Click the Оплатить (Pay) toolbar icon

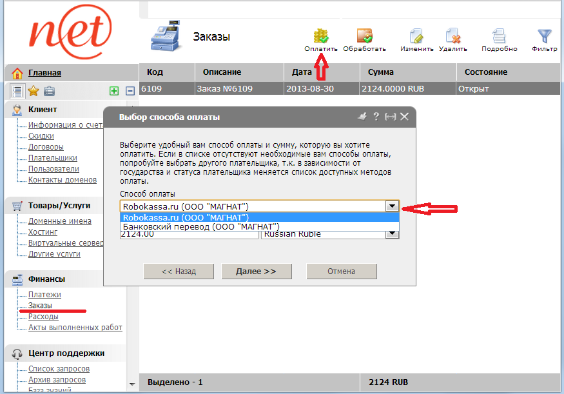pyautogui.click(x=321, y=37)
